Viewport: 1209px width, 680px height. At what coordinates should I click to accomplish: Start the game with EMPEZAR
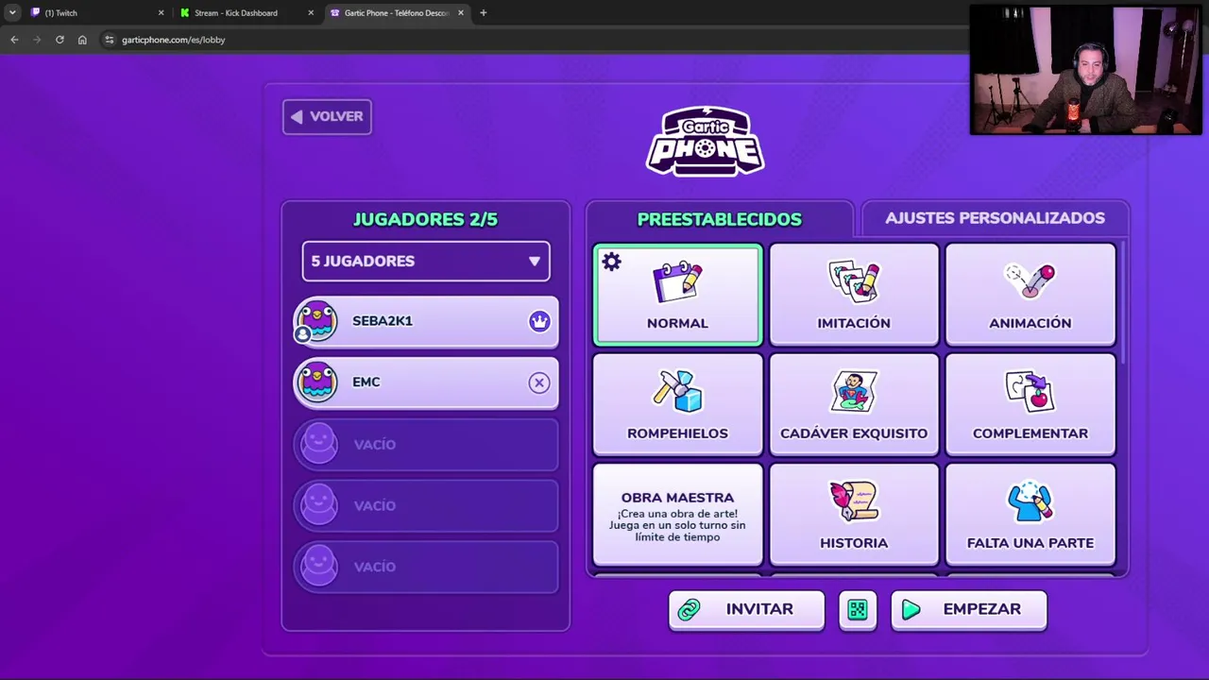[x=969, y=610]
